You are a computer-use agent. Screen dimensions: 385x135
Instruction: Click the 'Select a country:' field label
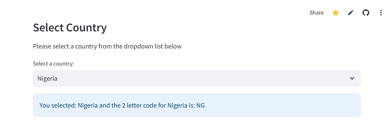(53, 64)
